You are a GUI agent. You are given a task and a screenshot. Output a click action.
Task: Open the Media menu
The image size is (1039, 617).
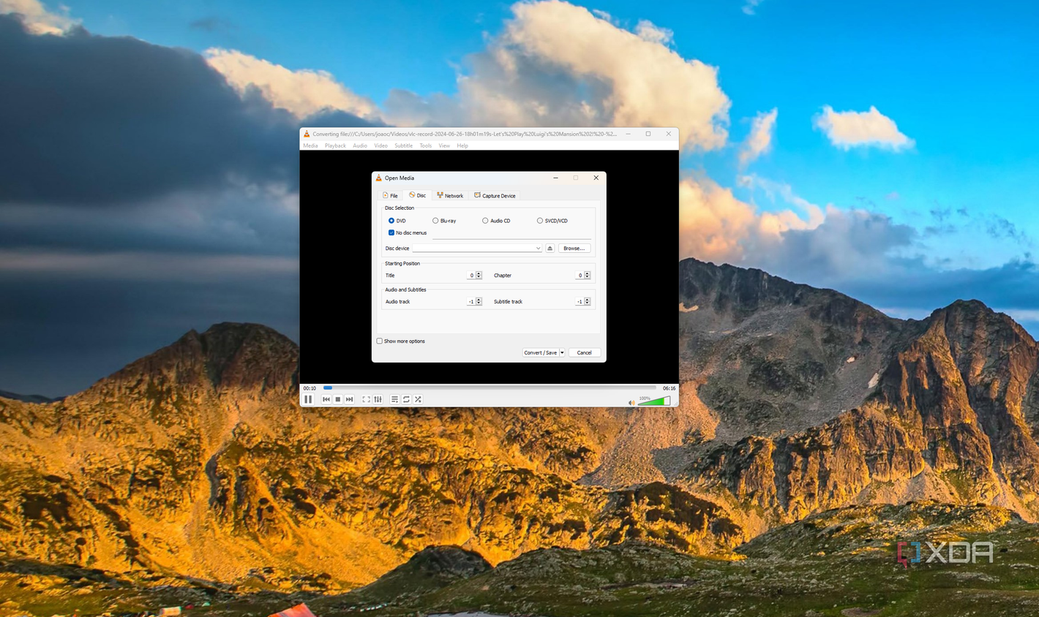[x=311, y=145]
